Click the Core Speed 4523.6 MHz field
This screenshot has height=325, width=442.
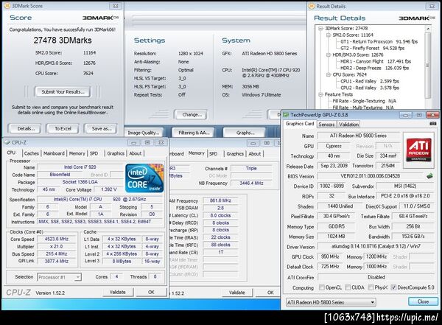pos(57,239)
